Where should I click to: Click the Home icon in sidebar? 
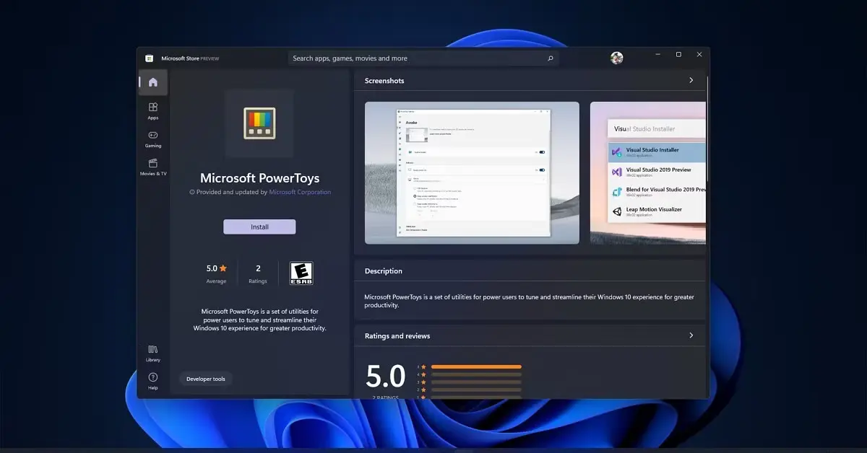tap(152, 82)
